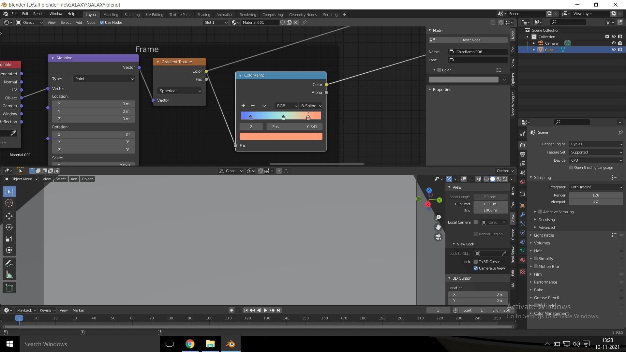The width and height of the screenshot is (626, 352).
Task: Uncheck the Use Nodes checkbox
Action: (x=102, y=22)
